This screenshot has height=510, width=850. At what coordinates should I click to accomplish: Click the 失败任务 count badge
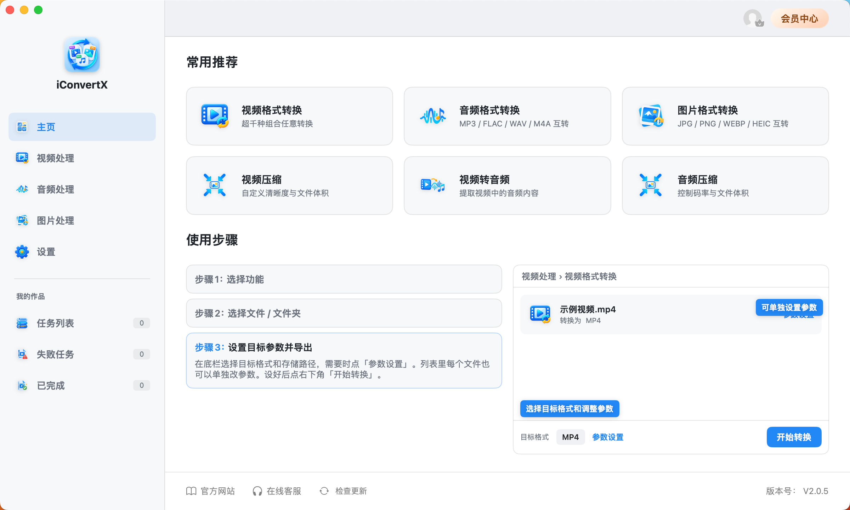click(142, 354)
